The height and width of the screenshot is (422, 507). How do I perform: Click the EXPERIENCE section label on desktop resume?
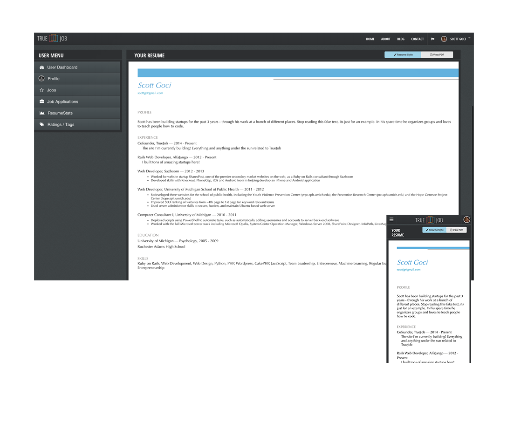click(147, 137)
